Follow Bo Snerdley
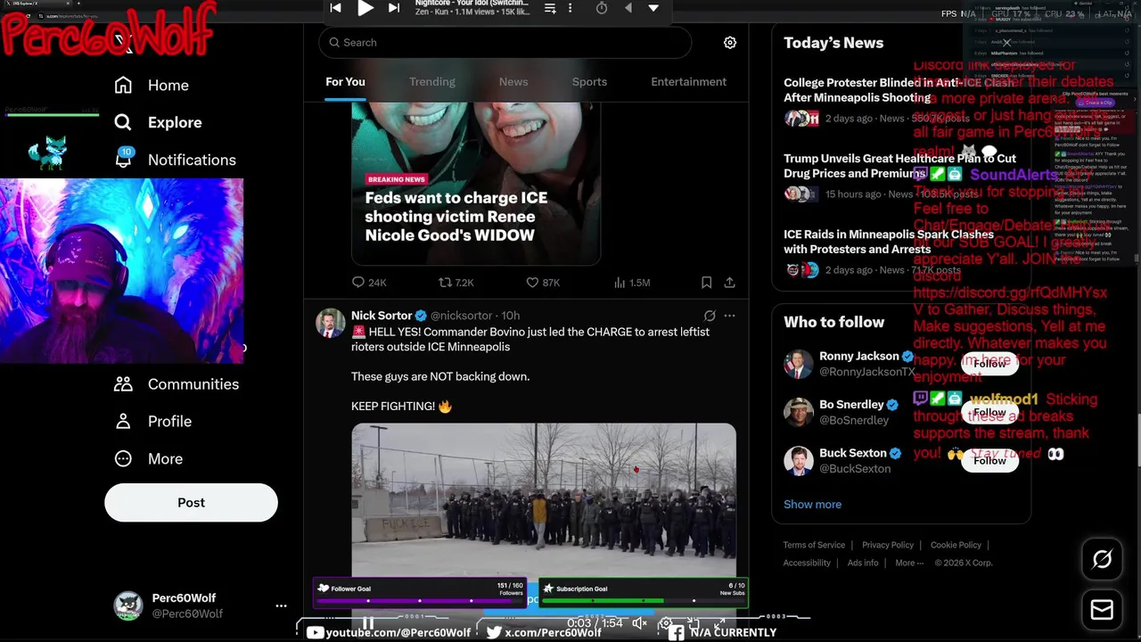This screenshot has width=1141, height=642. coord(989,412)
